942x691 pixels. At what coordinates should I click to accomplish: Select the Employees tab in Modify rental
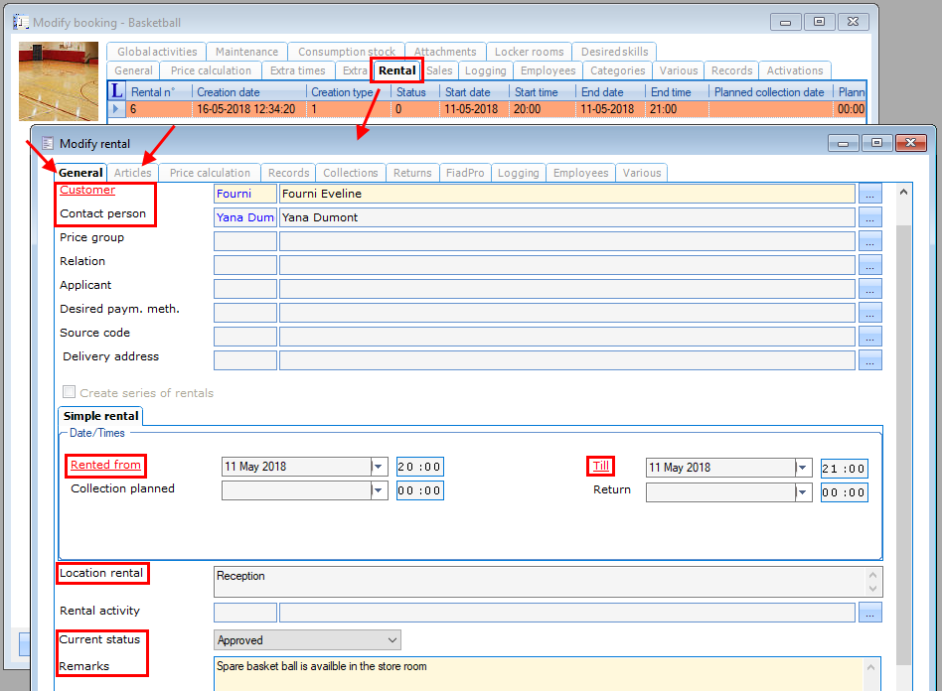pos(580,173)
